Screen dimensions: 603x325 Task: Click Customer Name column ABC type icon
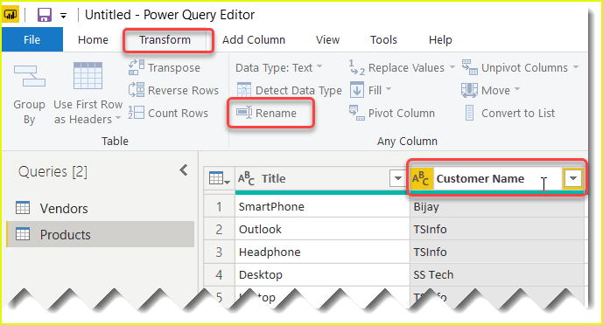421,178
